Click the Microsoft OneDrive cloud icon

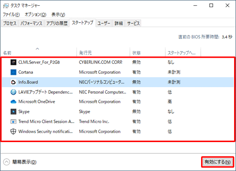(13, 102)
